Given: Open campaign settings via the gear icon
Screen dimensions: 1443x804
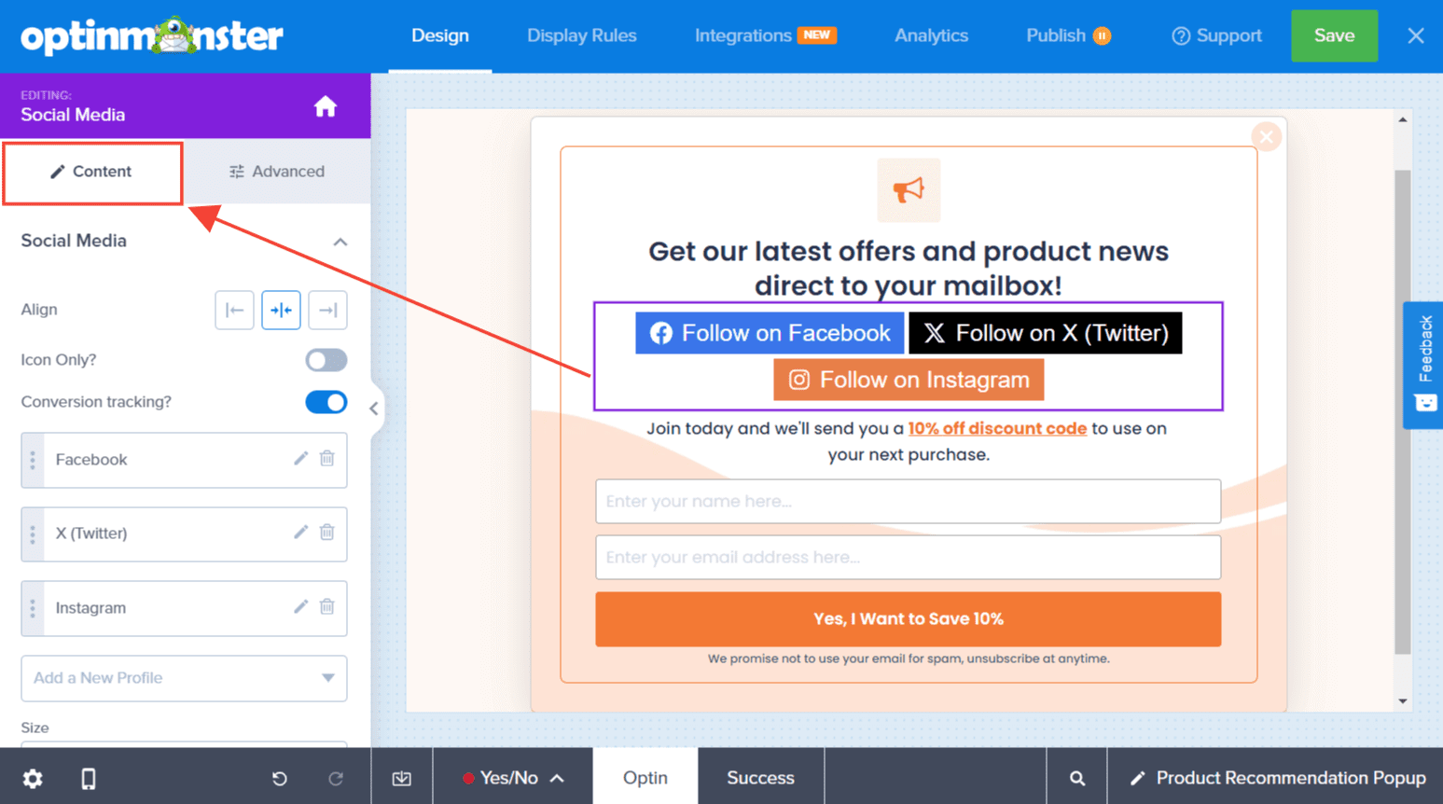Looking at the screenshot, I should click(34, 778).
